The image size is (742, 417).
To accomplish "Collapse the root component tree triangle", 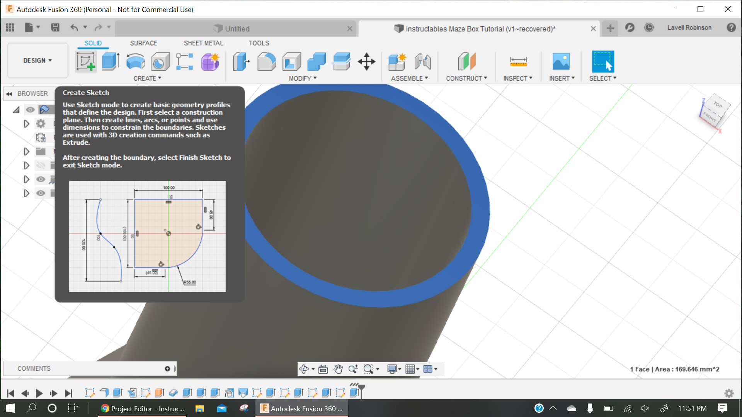I will pos(16,110).
